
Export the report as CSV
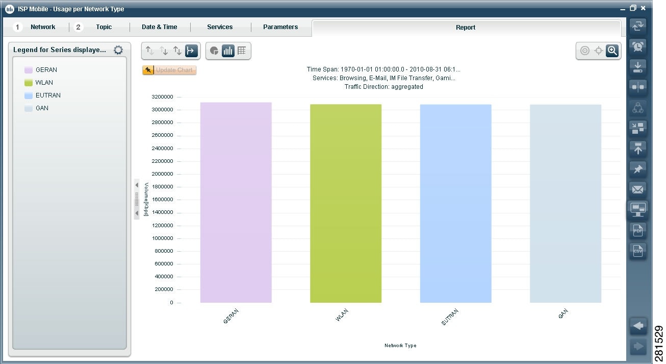click(x=637, y=250)
